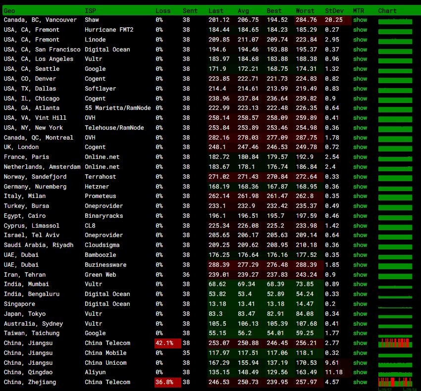Click '55 Marietta/RamNode' ISP cell
The image size is (421, 391).
pos(117,108)
